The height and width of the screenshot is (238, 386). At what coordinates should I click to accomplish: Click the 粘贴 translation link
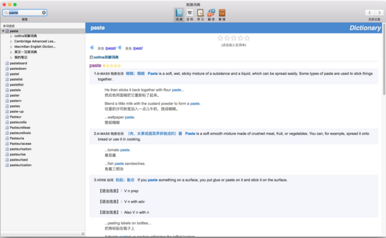click(120, 180)
